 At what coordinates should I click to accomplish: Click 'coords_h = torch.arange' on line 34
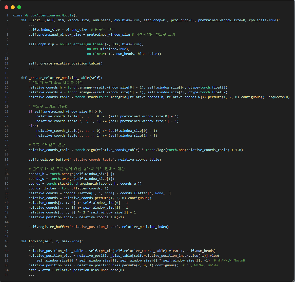pos(51,174)
